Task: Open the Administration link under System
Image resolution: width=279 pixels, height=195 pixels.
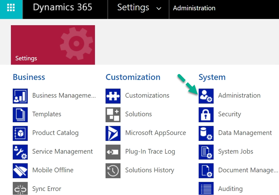Action: coord(239,95)
